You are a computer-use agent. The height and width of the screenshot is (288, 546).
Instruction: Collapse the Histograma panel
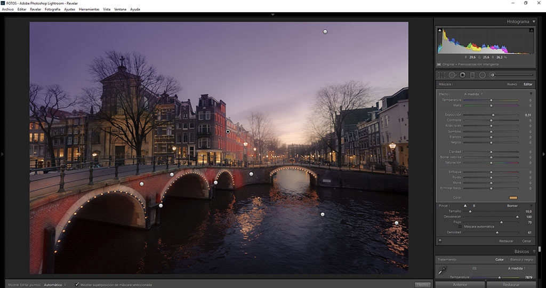(534, 22)
